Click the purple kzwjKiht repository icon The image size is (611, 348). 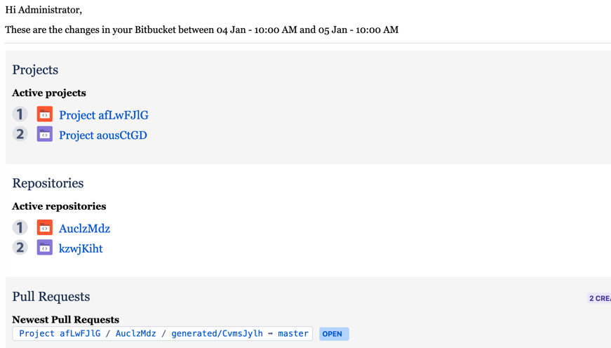[x=45, y=248]
